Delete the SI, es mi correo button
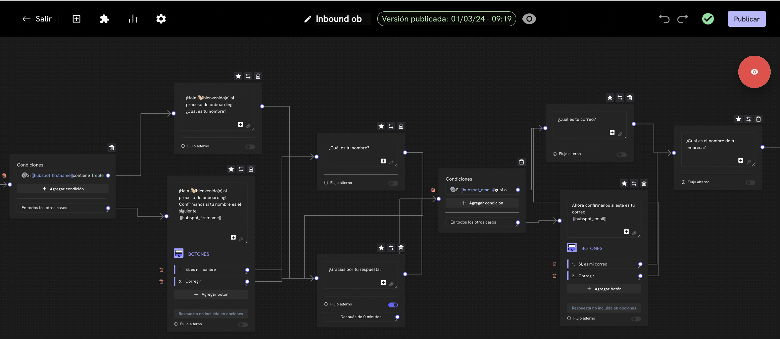 click(x=554, y=264)
